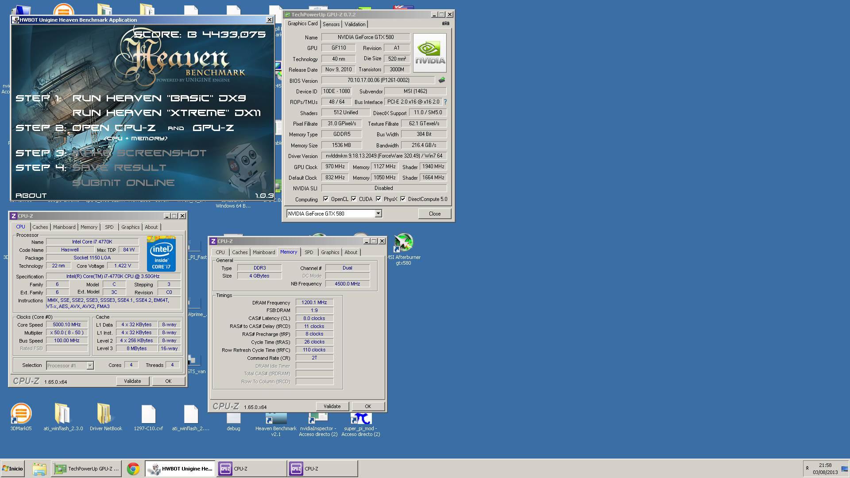
Task: Open CPU tab in the Memory CPU-Z window
Action: click(x=220, y=252)
